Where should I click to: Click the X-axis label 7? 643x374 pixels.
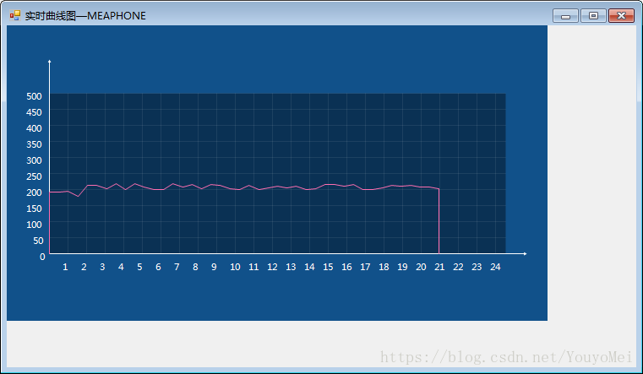[177, 267]
